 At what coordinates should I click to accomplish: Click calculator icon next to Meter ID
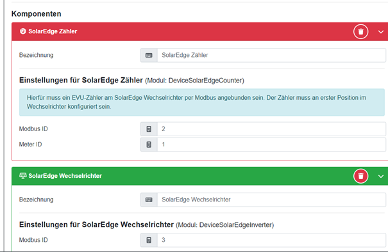click(149, 145)
